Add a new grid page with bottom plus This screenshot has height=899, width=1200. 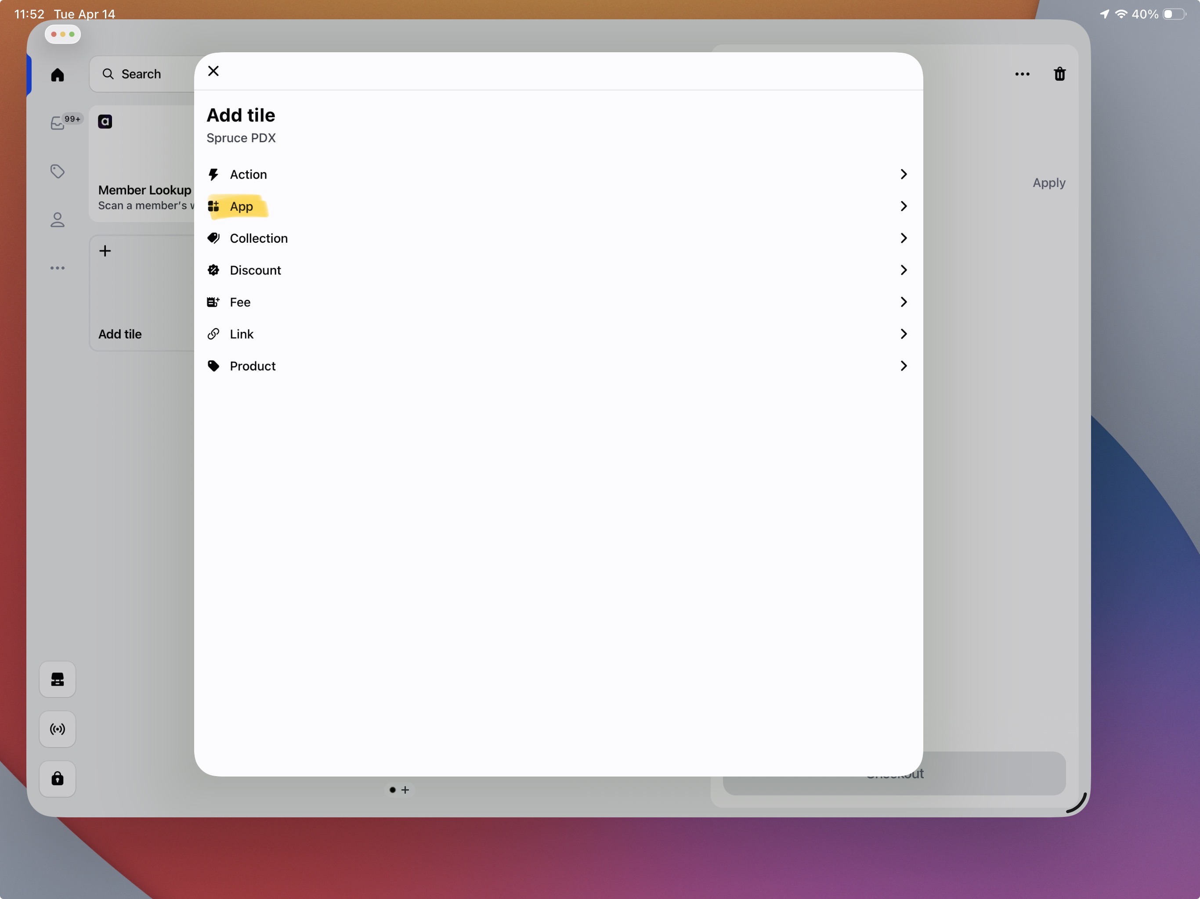coord(406,790)
